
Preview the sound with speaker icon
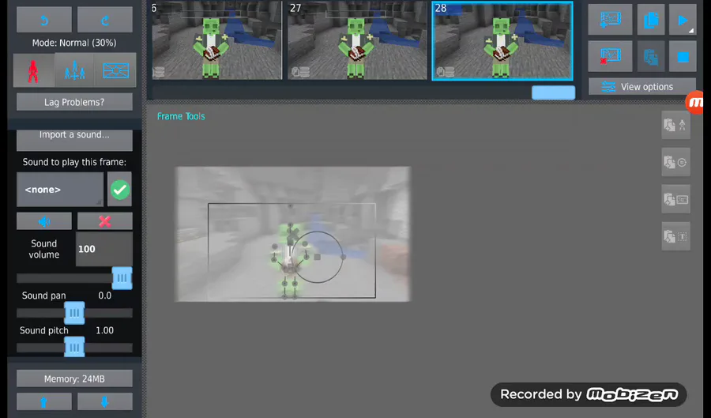click(x=44, y=221)
